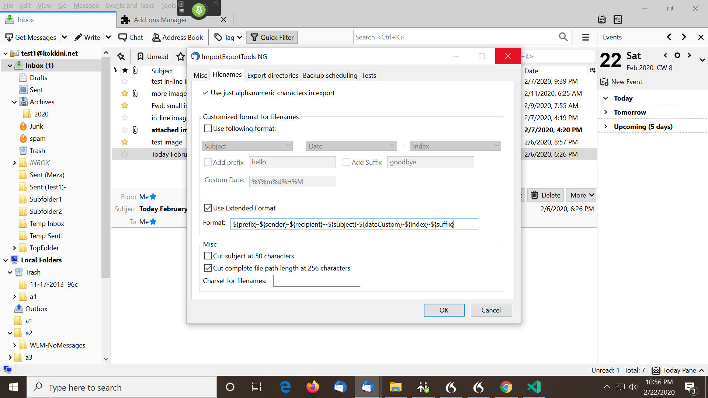708x398 pixels.
Task: Click the Get Messages icon
Action: (x=31, y=37)
